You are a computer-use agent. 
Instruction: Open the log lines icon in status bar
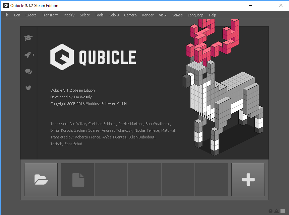pos(283,211)
